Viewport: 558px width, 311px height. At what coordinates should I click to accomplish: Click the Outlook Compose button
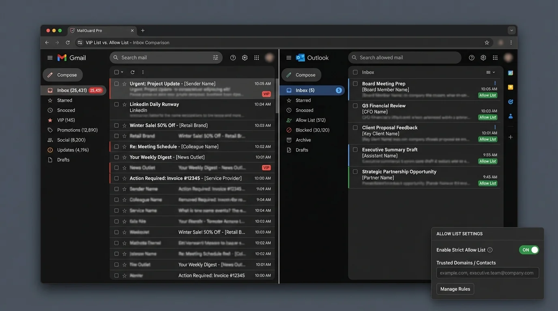coord(301,75)
